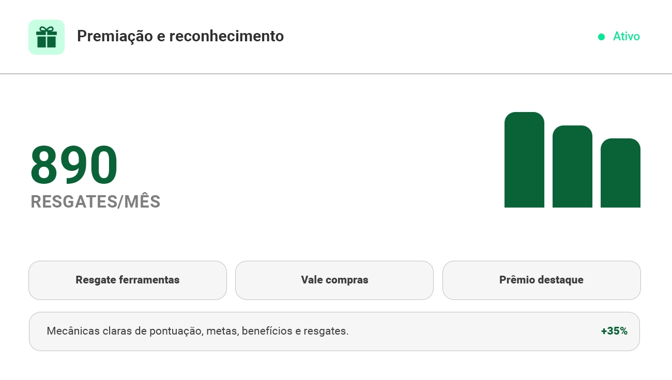Select the tallest bar in the chart
The width and height of the screenshot is (672, 380).
click(524, 160)
